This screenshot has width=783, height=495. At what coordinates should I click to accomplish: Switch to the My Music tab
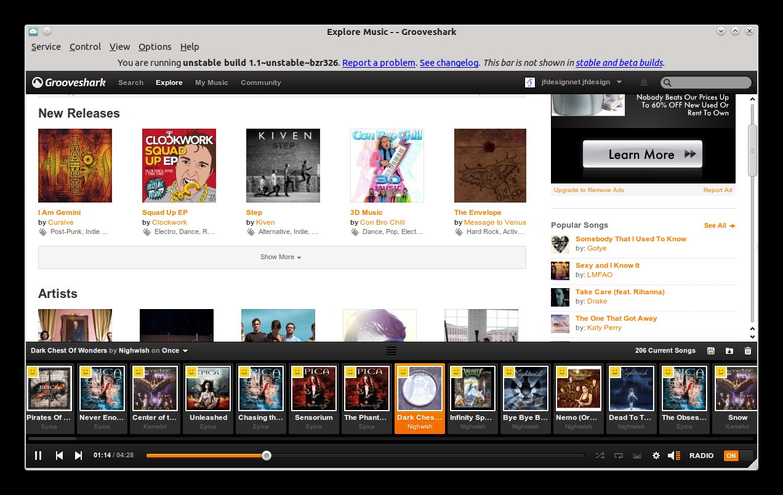click(211, 82)
